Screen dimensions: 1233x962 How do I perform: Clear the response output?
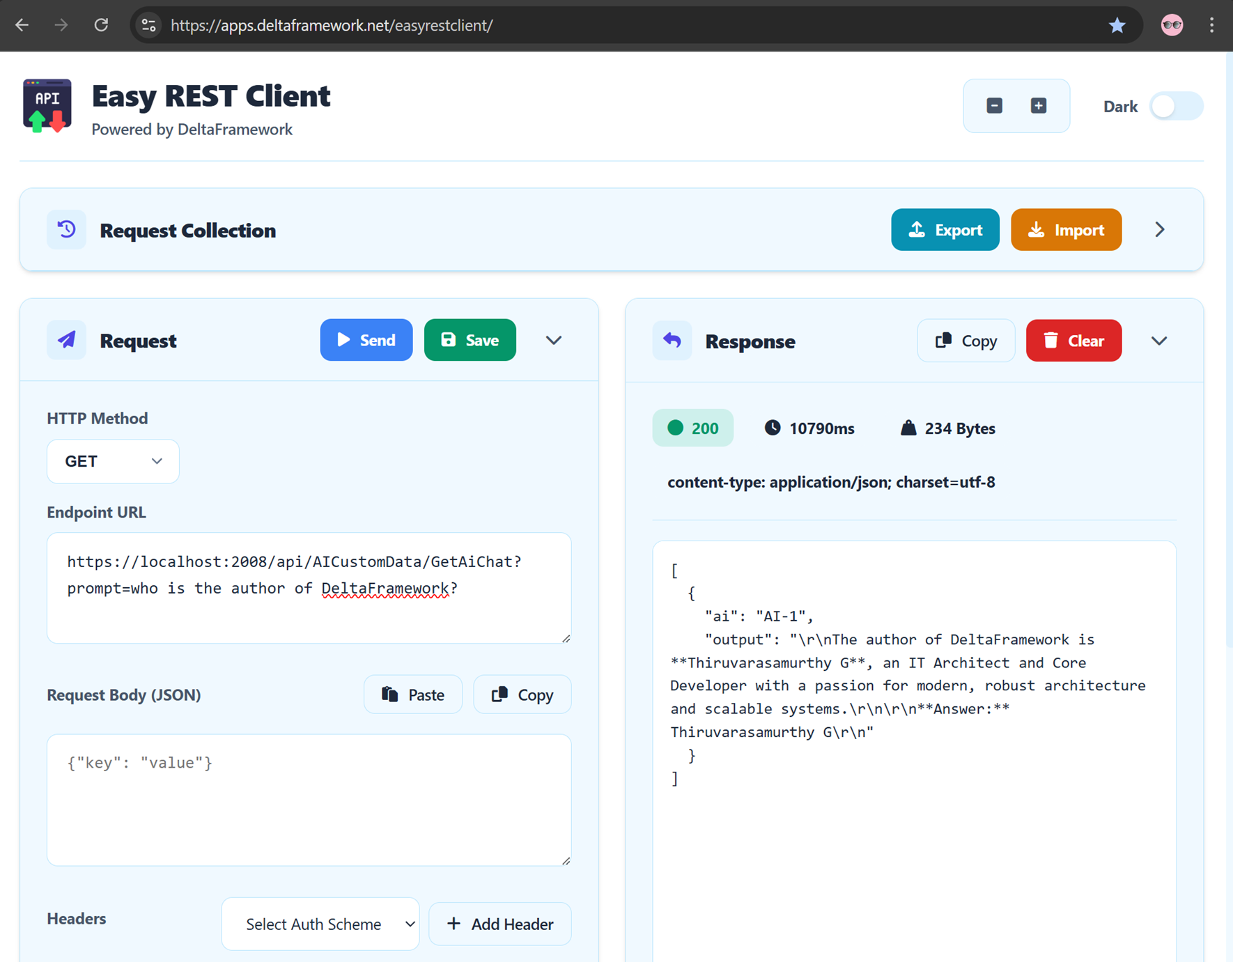pyautogui.click(x=1073, y=341)
